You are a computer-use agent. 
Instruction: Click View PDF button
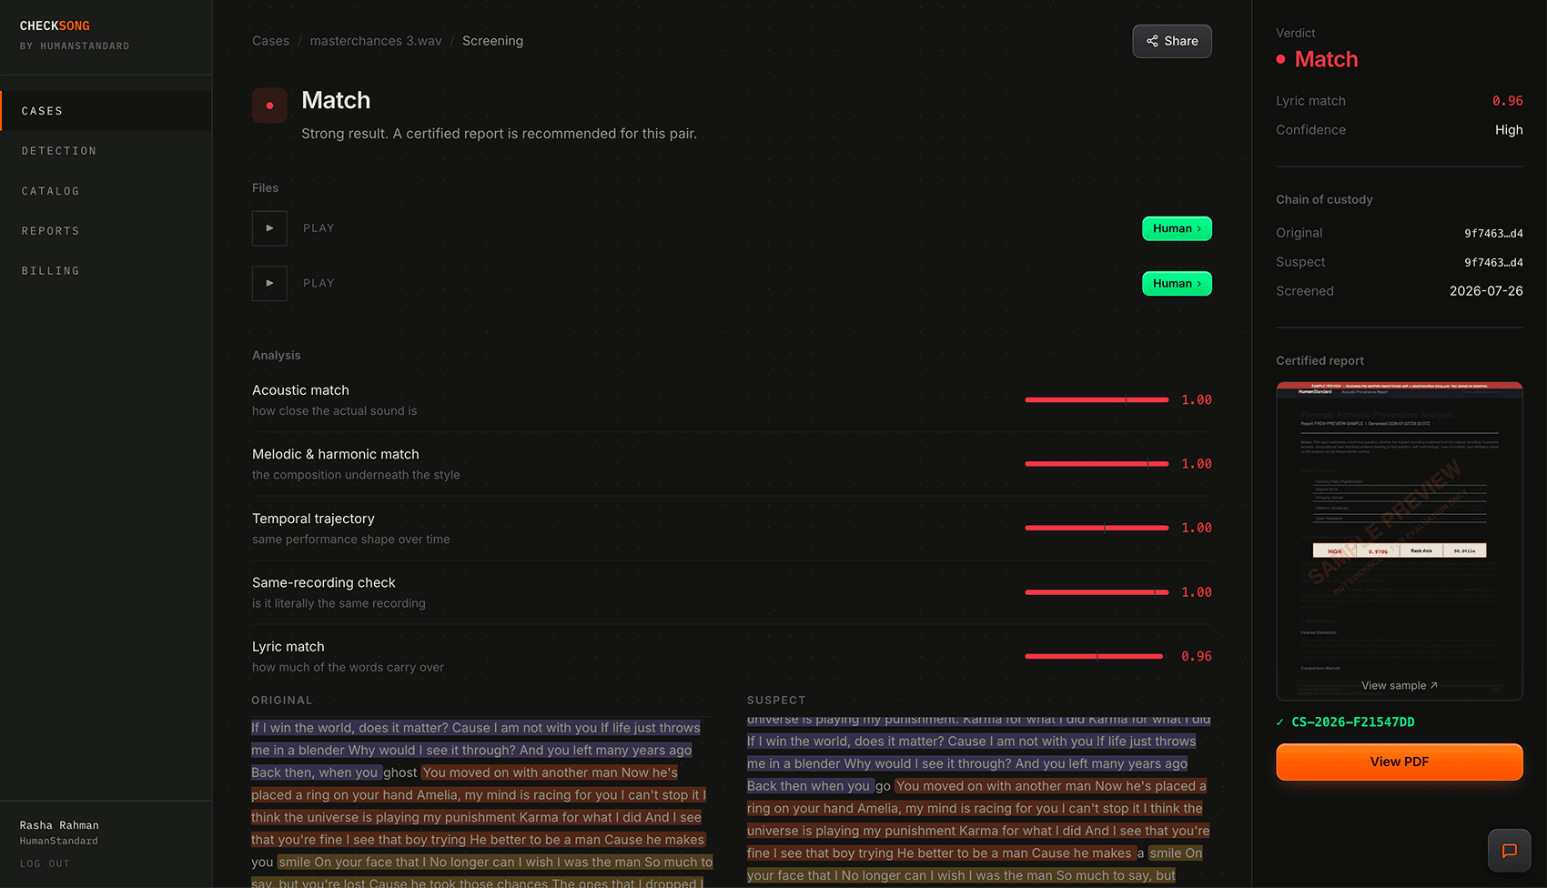click(1399, 762)
